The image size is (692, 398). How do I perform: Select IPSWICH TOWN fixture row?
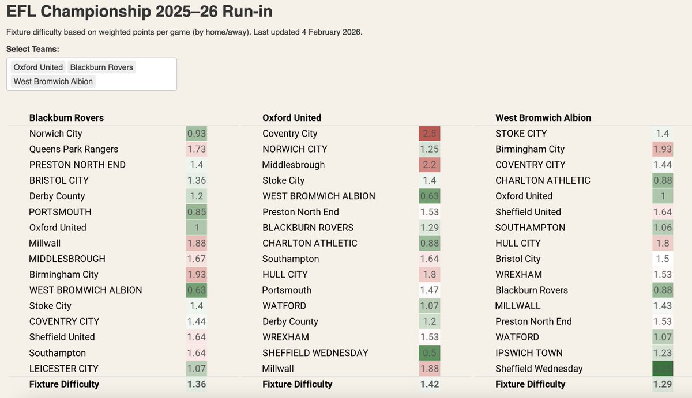pos(583,353)
